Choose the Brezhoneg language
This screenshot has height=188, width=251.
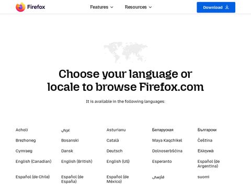click(x=26, y=140)
